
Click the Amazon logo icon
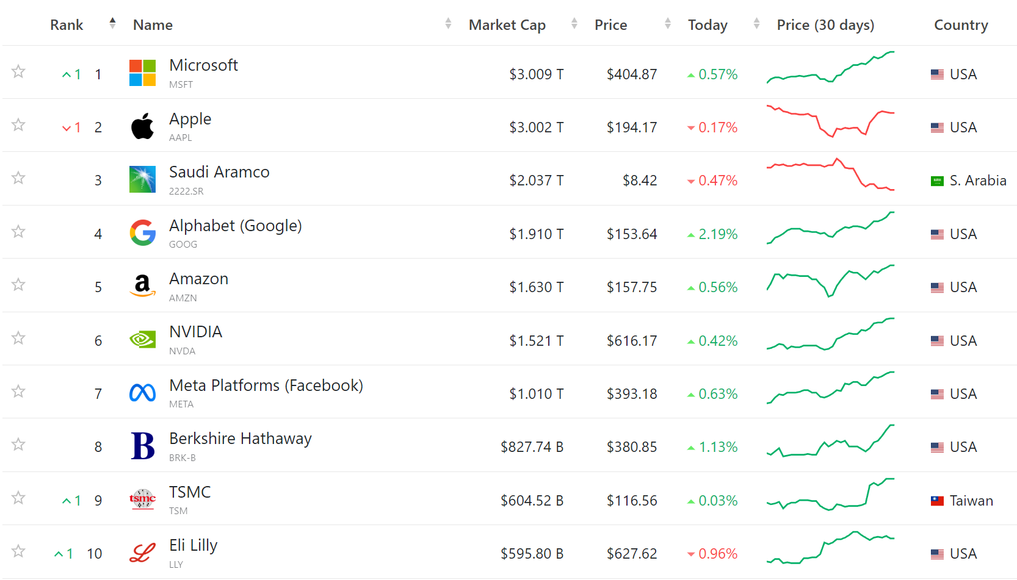pos(142,285)
